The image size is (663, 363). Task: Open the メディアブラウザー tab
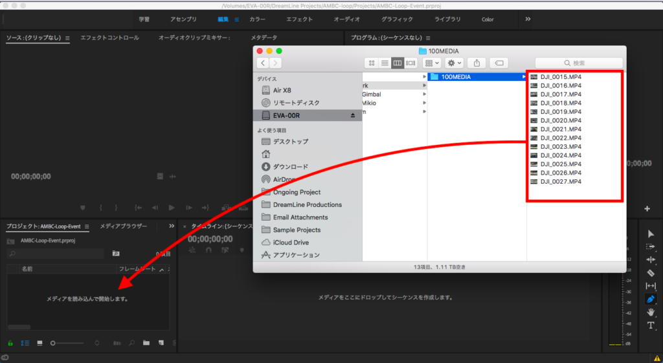coord(124,226)
